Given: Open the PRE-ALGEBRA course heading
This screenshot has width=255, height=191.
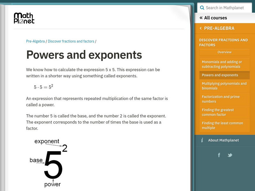Looking at the screenshot, I should 219,28.
